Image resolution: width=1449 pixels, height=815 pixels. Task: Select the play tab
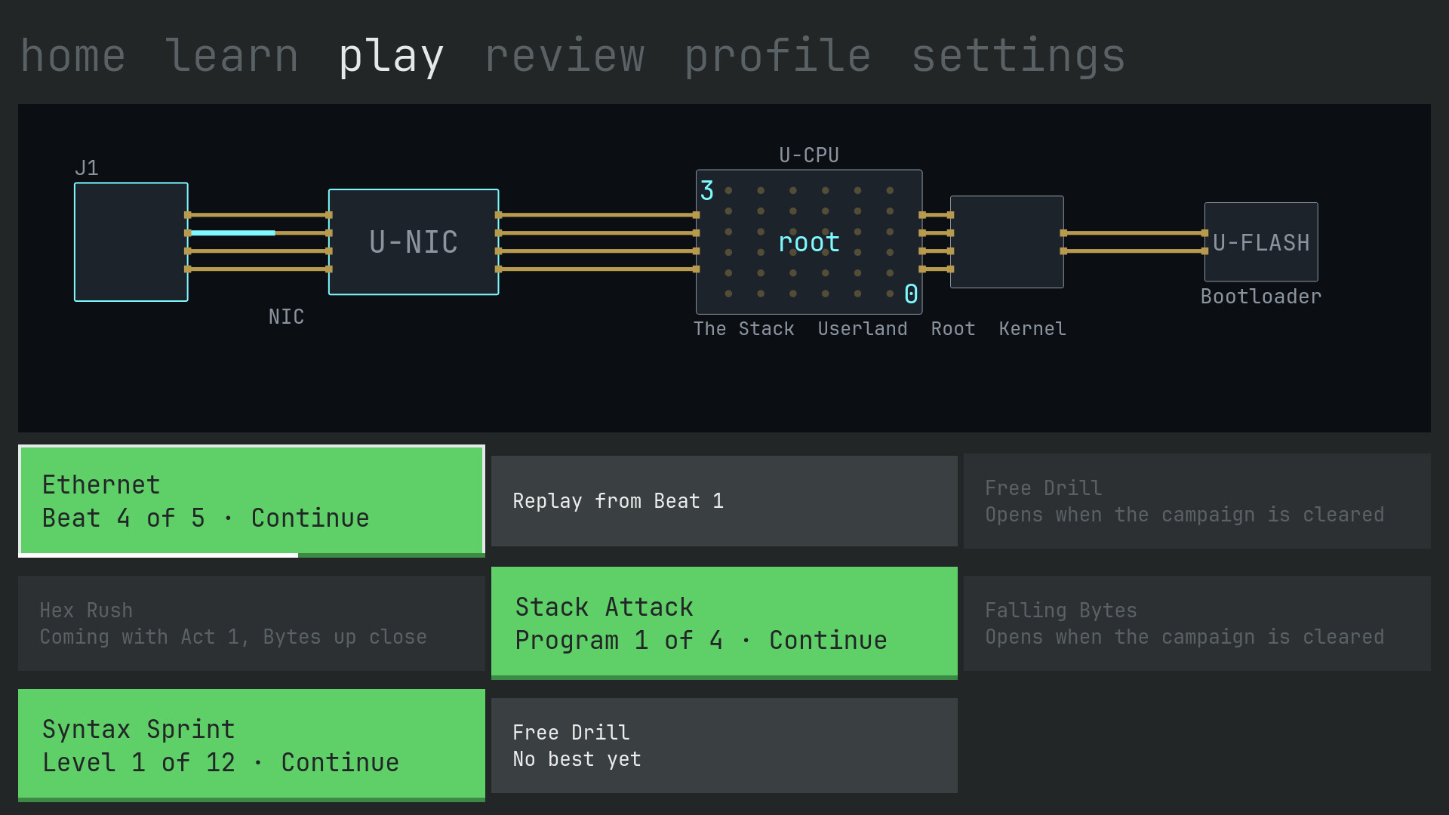click(x=391, y=58)
